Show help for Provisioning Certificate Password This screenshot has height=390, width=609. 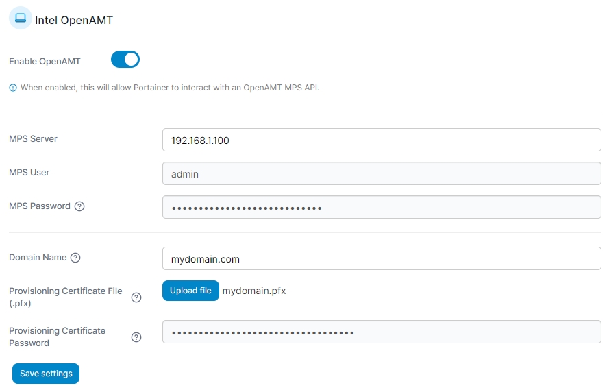[136, 337]
